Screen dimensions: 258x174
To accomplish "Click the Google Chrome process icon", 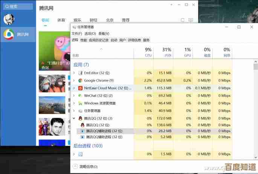I will [80, 80].
